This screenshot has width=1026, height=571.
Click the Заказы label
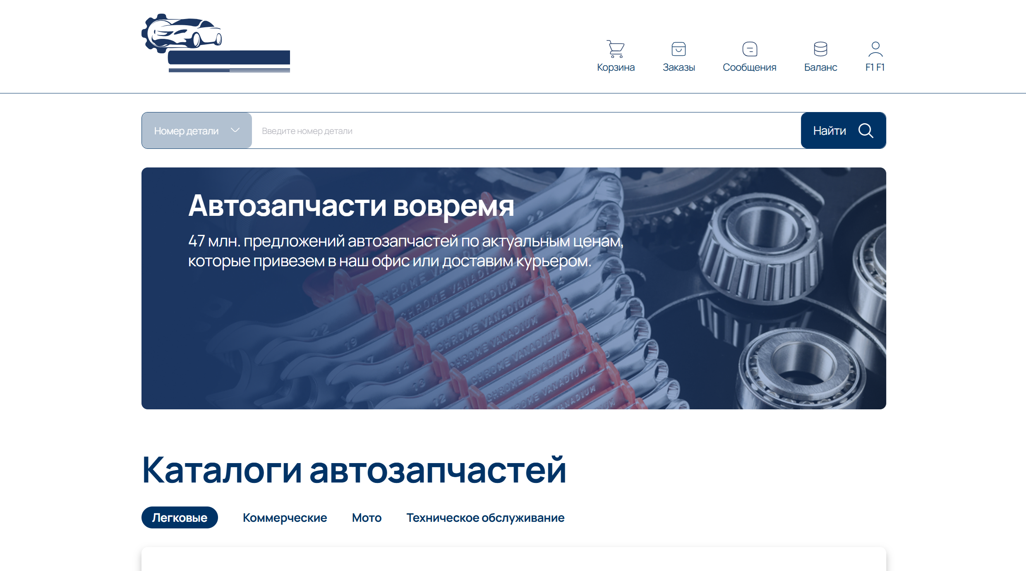click(x=679, y=67)
